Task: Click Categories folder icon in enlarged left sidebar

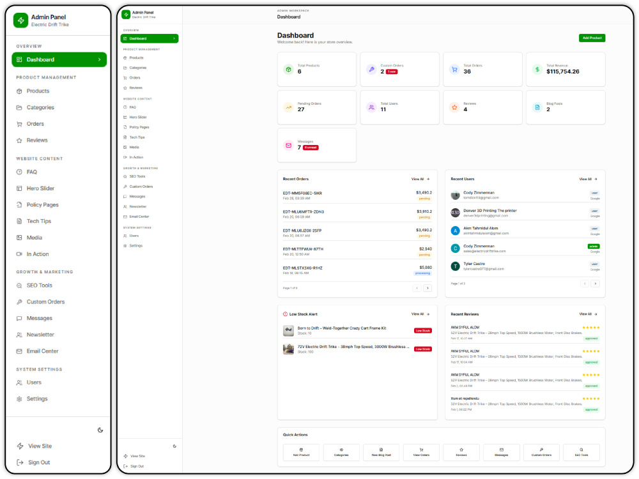Action: [19, 107]
